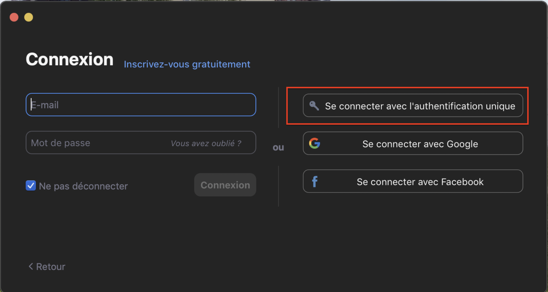Focus the E-mail input field
The image size is (548, 292).
pos(141,105)
